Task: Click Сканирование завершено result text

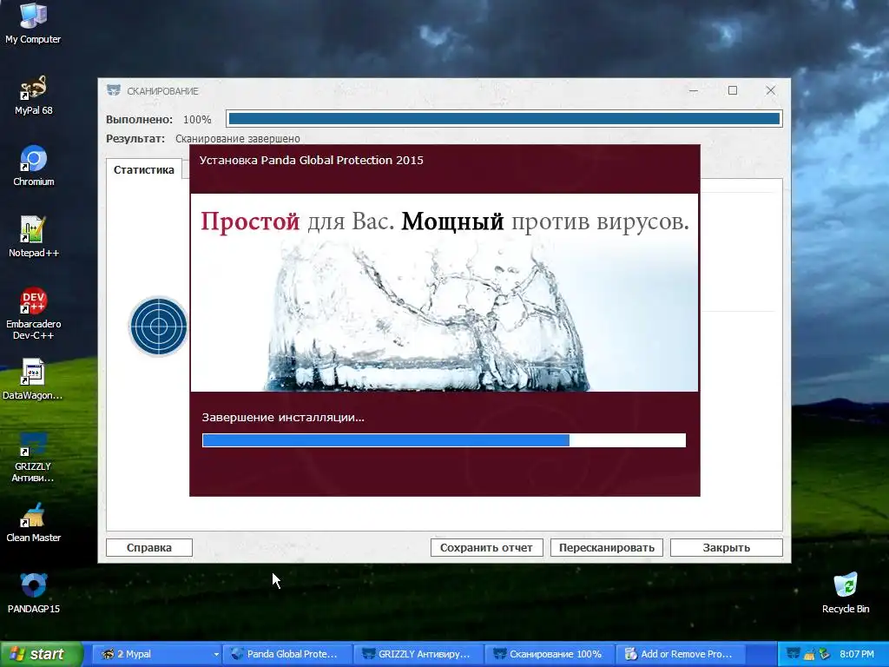Action: coord(238,138)
